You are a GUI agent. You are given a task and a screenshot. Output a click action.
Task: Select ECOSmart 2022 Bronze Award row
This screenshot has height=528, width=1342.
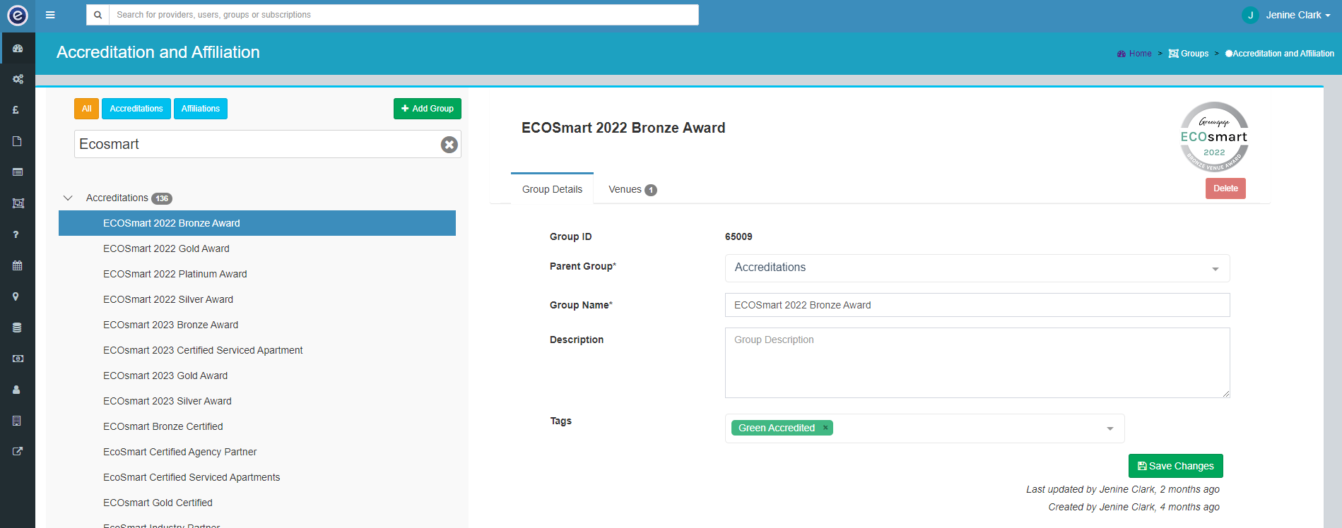tap(257, 223)
